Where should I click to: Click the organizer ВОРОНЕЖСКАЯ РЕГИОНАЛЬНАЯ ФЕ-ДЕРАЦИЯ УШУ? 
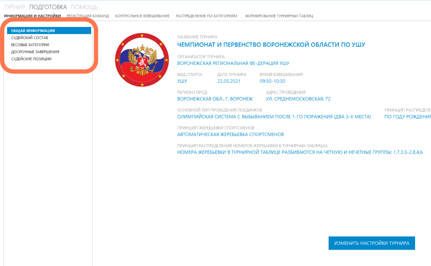[x=233, y=63]
